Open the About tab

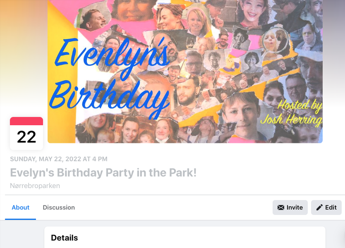20,207
